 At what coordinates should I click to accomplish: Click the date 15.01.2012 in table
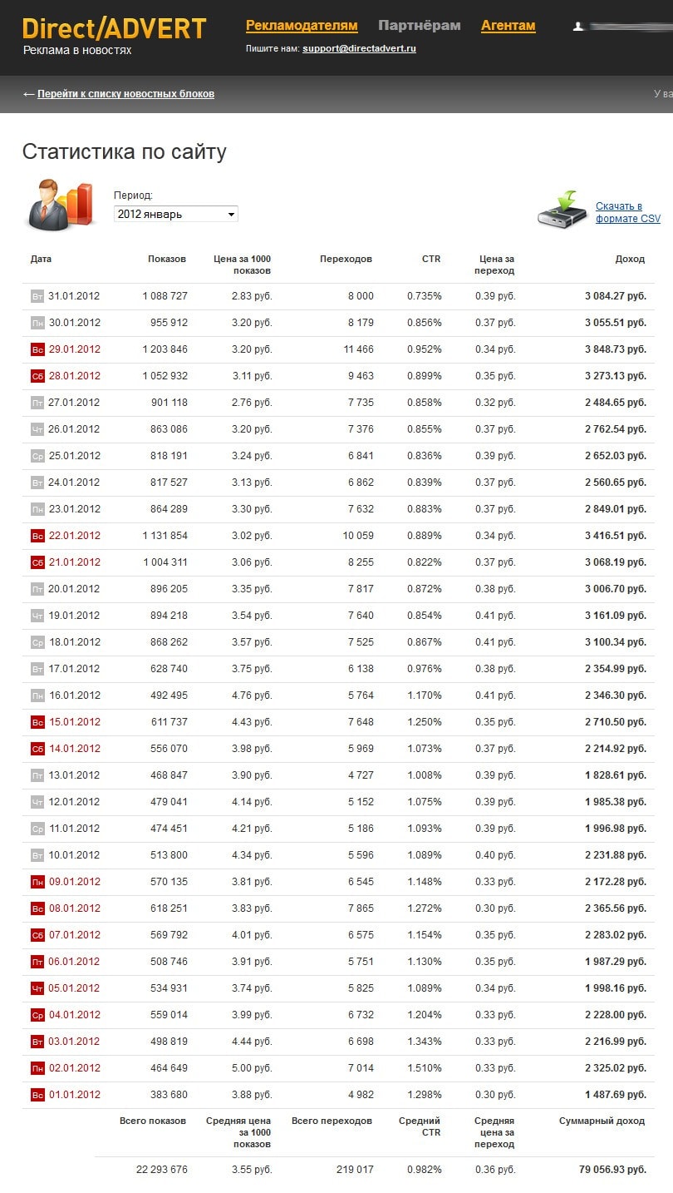tap(74, 722)
